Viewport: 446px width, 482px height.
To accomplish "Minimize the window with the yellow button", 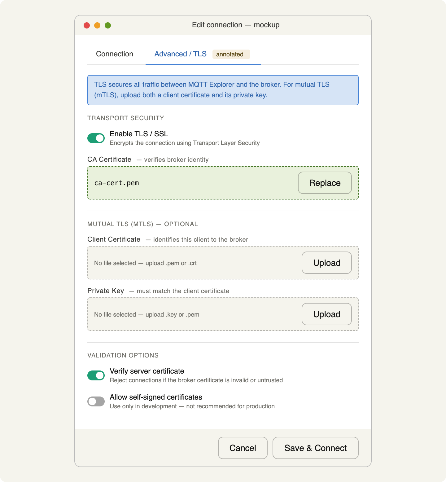I will tap(97, 25).
